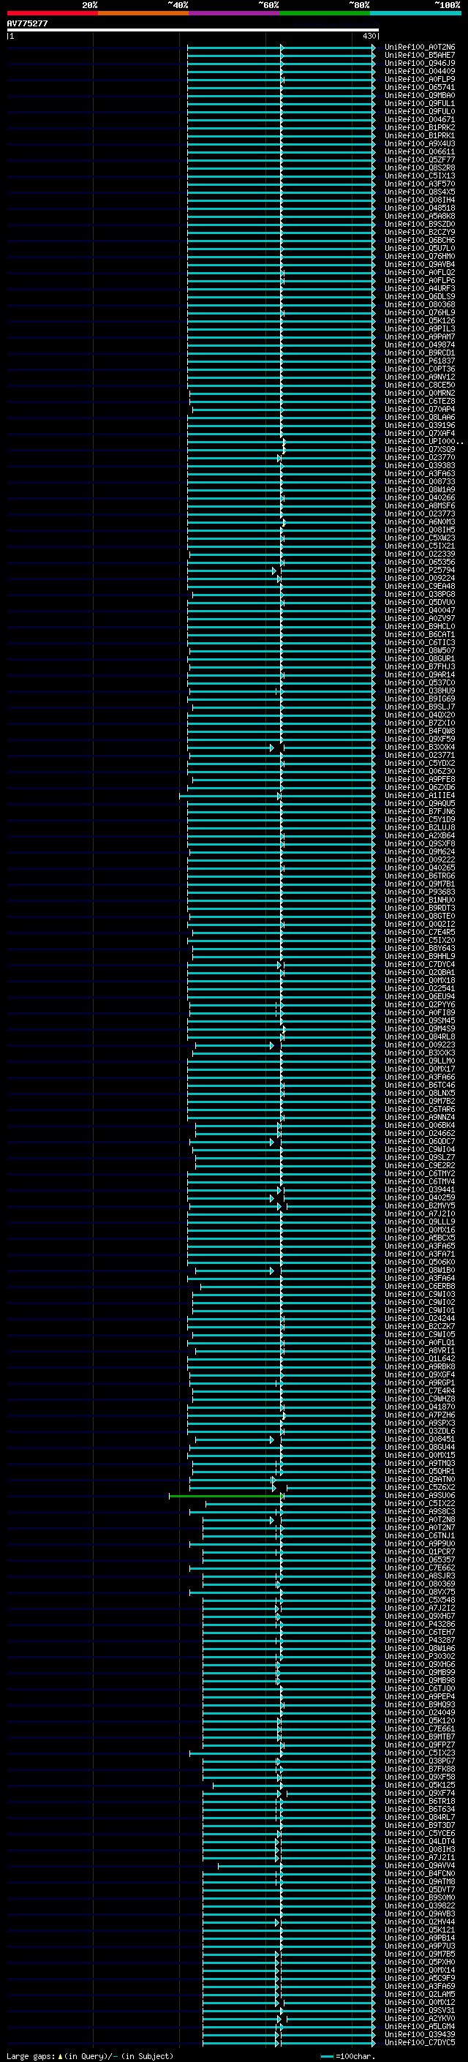Select label UniRef100_A2YKV0
Image resolution: width=468 pixels, height=2062 pixels.
tap(419, 2018)
